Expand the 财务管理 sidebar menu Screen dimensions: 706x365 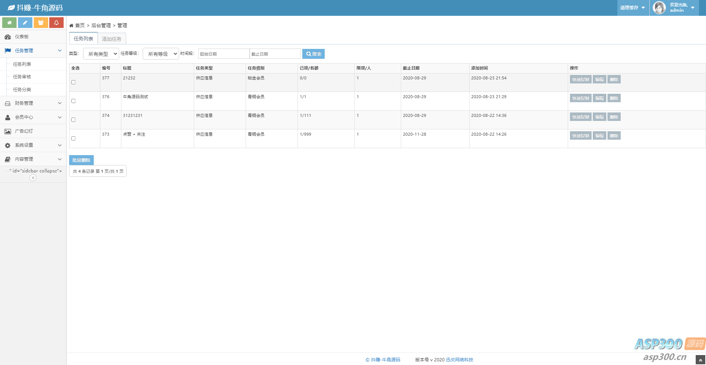(33, 103)
